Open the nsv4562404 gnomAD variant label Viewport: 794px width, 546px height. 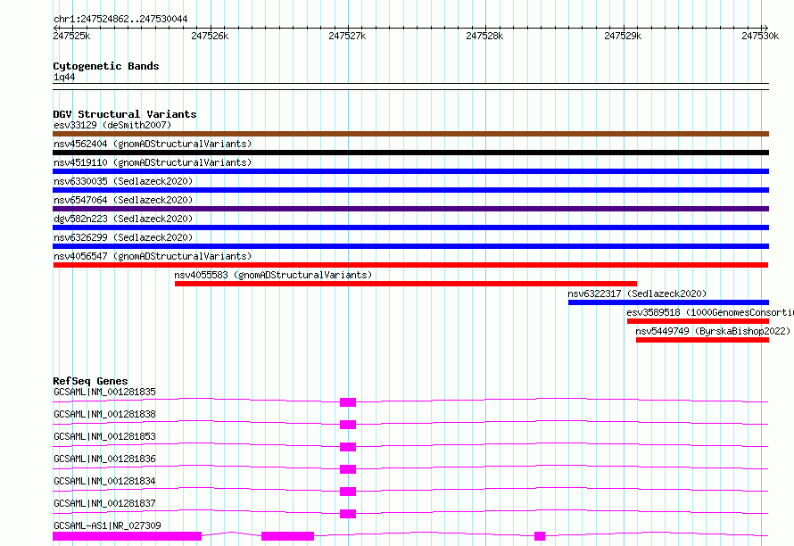pos(153,144)
